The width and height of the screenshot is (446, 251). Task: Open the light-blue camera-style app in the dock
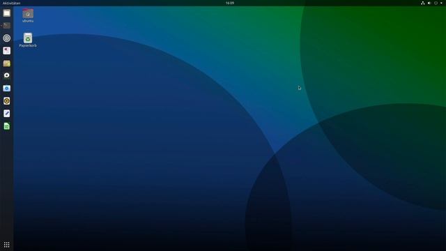6,89
